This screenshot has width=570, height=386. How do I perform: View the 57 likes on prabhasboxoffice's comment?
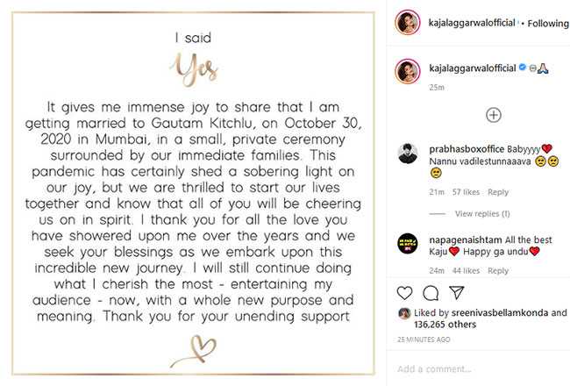click(465, 192)
